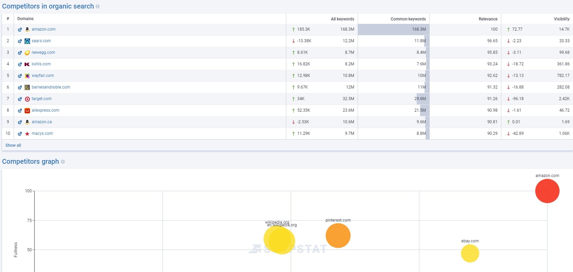Screen dimensions: 573x272
Task: Open the macys.com domain link
Action: coord(42,133)
